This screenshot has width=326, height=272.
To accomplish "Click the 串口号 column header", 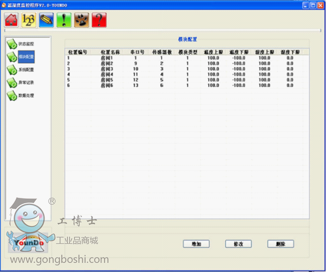I will click(x=137, y=52).
